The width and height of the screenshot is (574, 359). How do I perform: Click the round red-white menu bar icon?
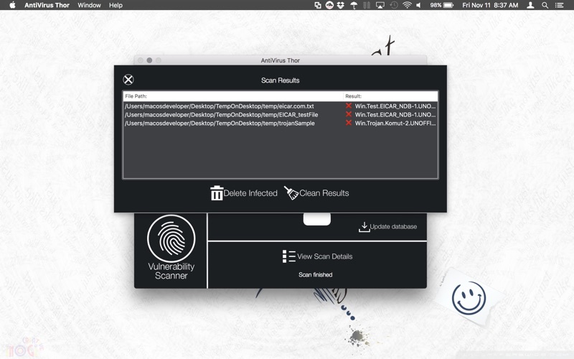(329, 5)
